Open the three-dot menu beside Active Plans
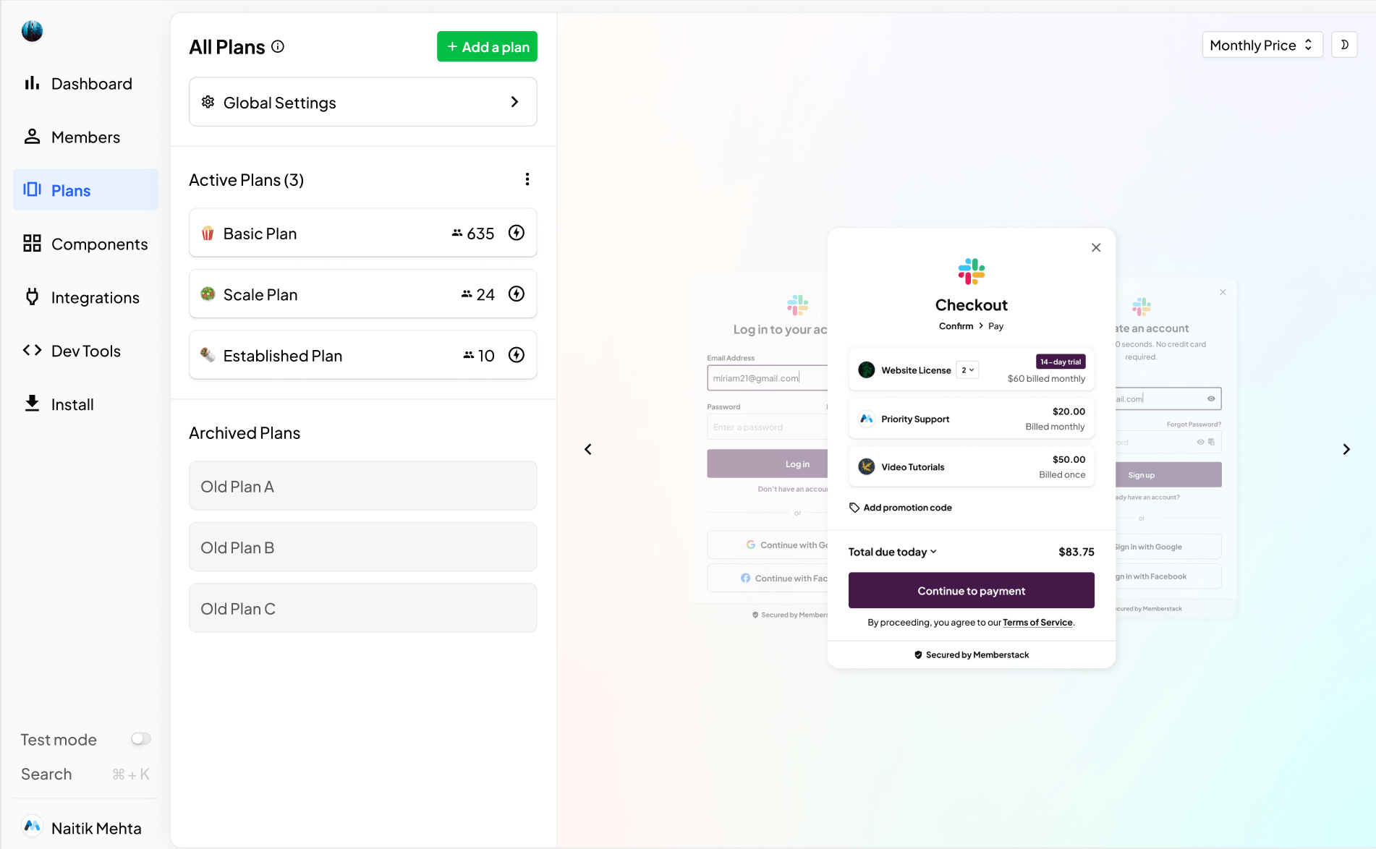This screenshot has height=849, width=1376. point(527,179)
